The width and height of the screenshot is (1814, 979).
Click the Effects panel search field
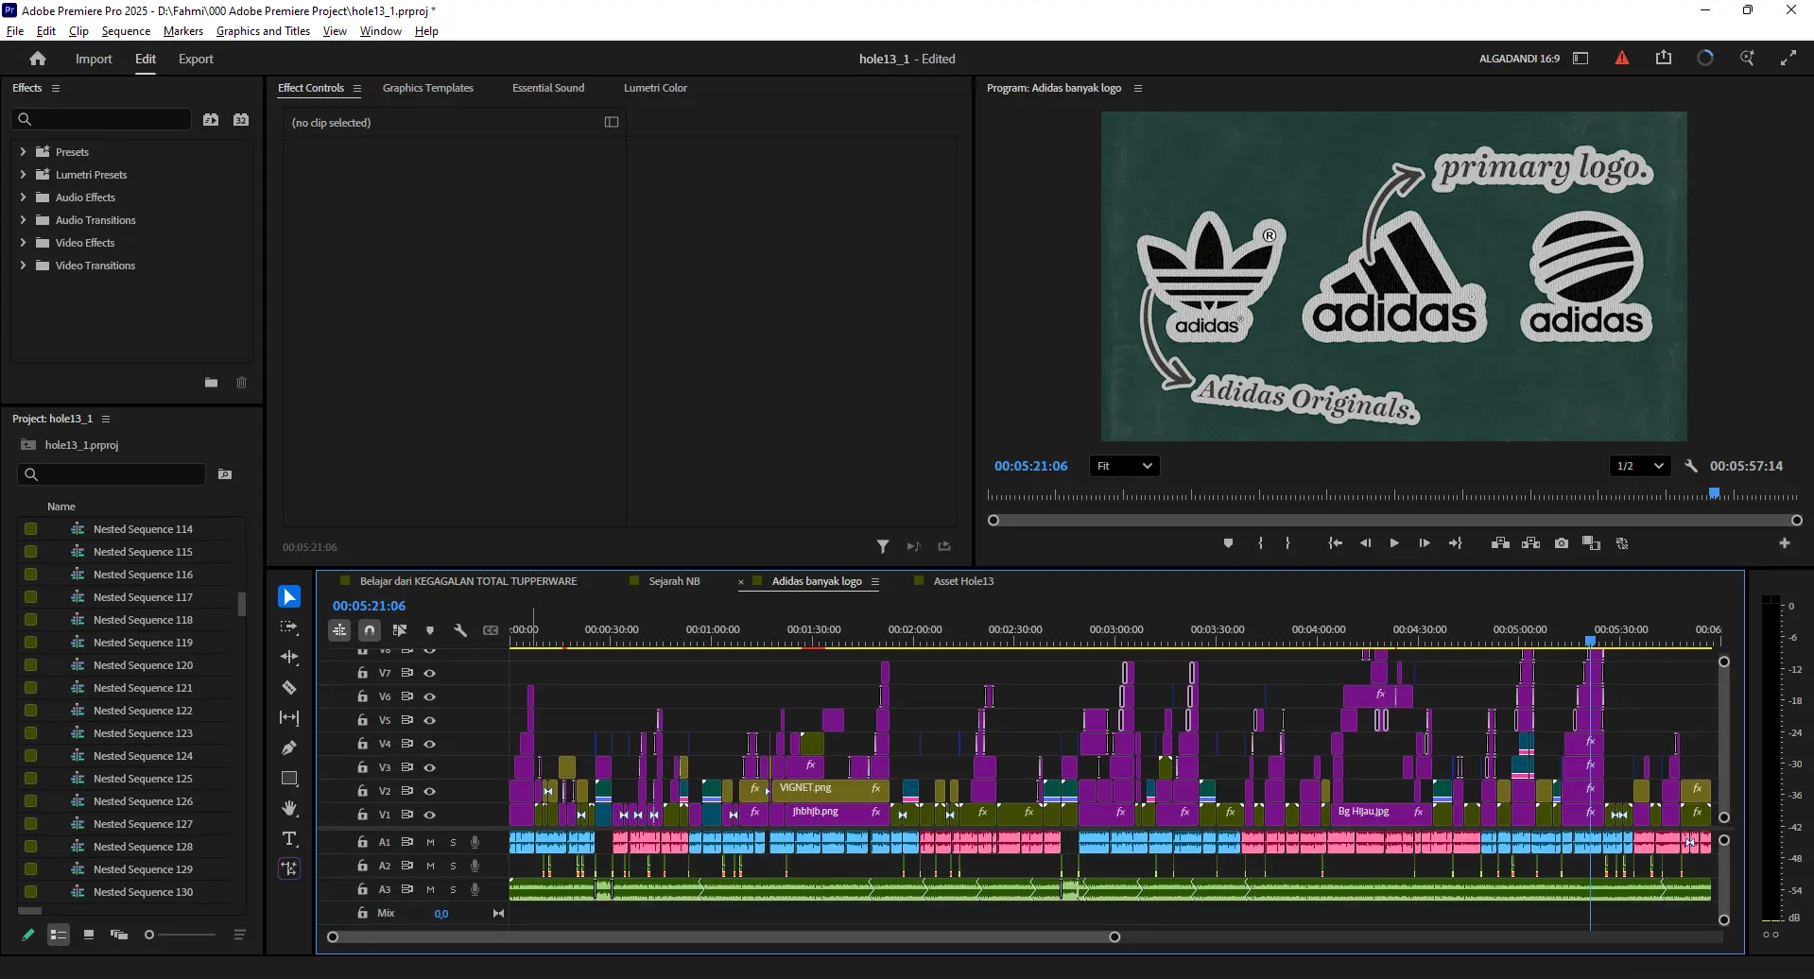click(102, 119)
